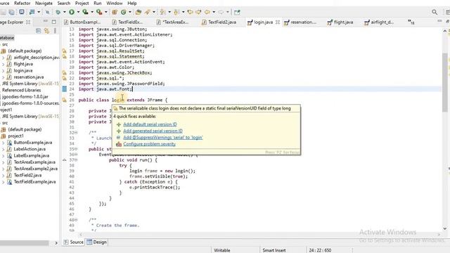Click 'Add default serial version ID' quick fix
Viewport: 450px width, 253px height.
click(150, 124)
